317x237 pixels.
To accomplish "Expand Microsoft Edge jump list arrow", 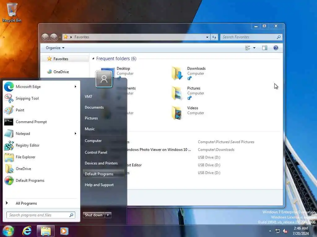I will tap(76, 87).
